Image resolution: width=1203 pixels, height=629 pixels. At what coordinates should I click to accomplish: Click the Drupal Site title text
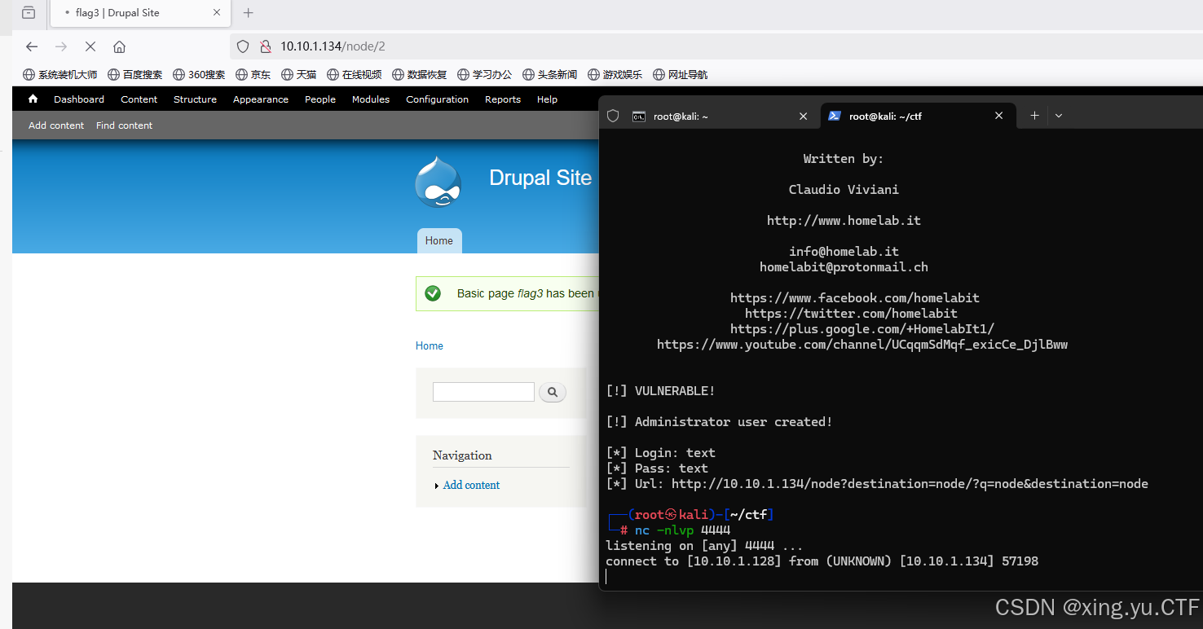[540, 178]
